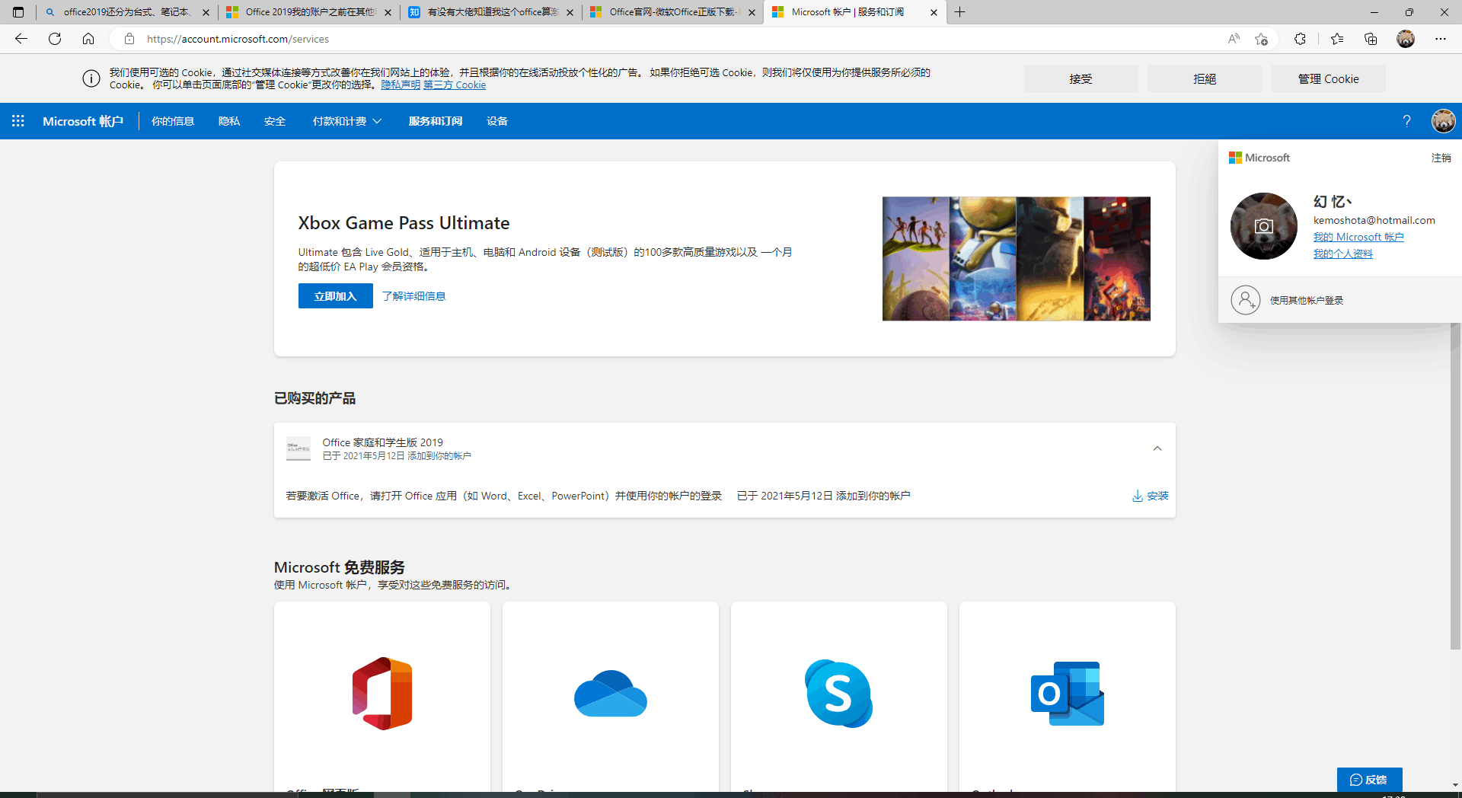1462x798 pixels.
Task: Click the Outlook icon card
Action: 1068,694
